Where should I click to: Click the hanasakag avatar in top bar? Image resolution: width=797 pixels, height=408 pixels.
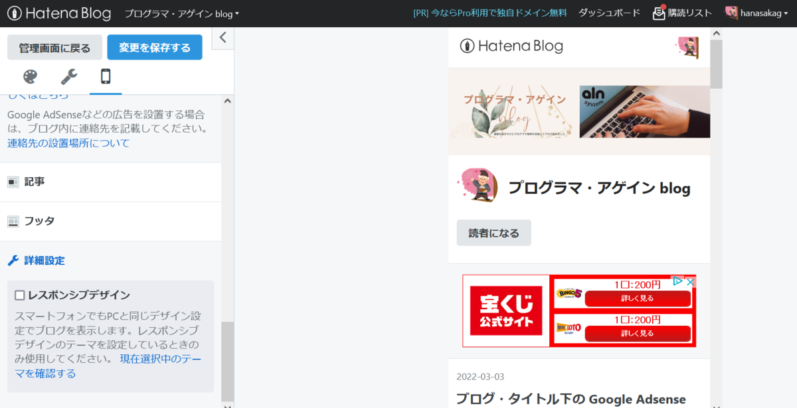(x=731, y=13)
